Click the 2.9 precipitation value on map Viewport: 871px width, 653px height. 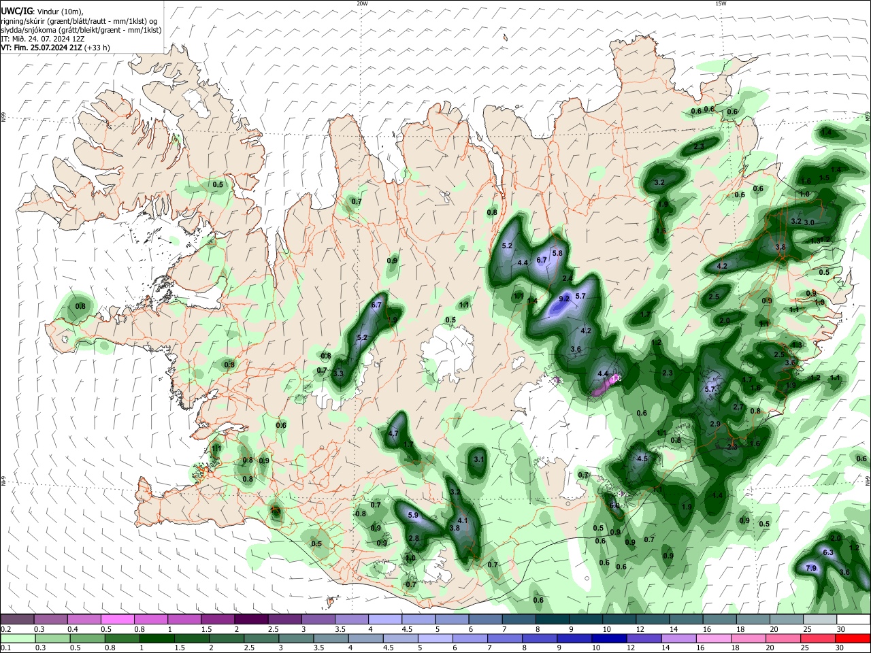point(715,424)
